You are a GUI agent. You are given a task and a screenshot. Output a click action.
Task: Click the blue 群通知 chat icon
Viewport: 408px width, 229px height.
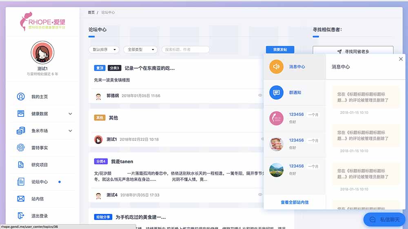pos(276,93)
